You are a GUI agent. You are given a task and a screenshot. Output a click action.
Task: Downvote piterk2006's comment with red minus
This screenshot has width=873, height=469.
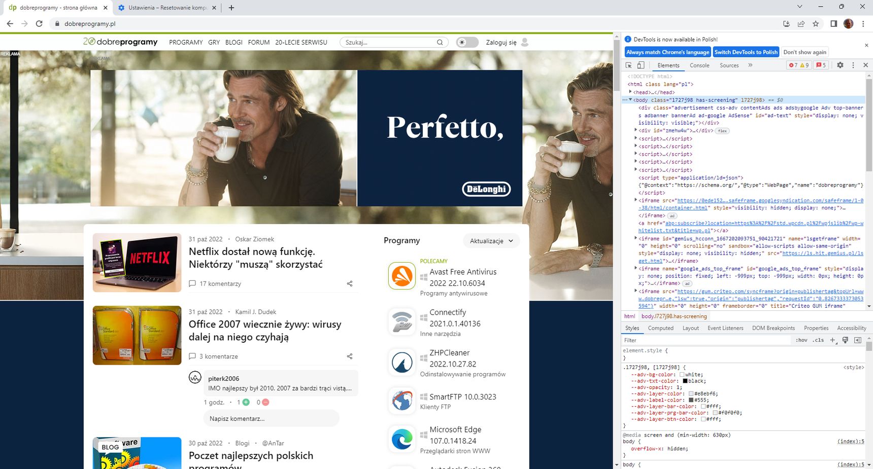point(265,402)
